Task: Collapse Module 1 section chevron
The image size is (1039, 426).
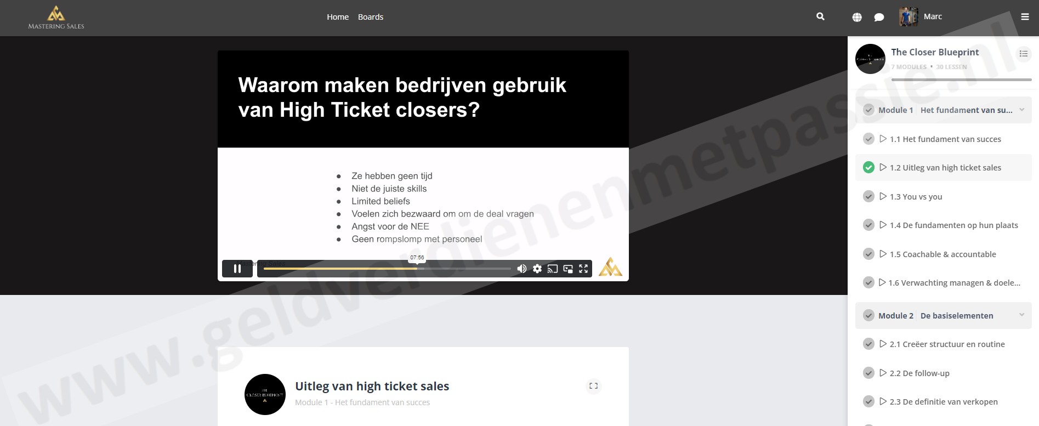Action: [1021, 110]
